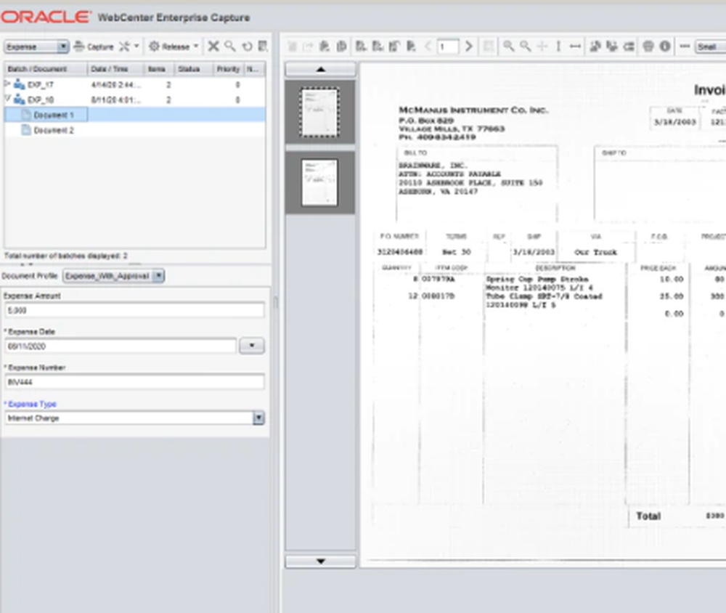
Task: Collapse the EXP_10 batch
Action: [x=7, y=99]
